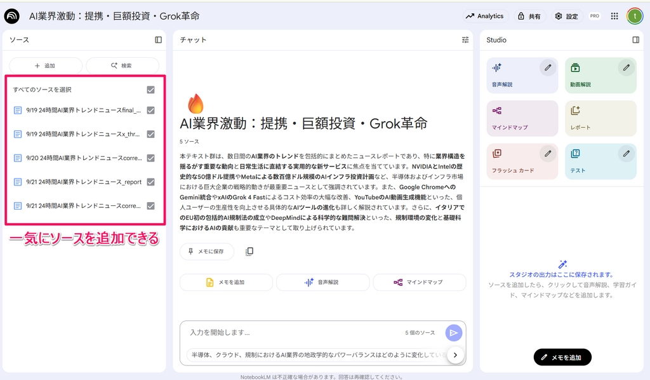Open the フラッシュ カード Studio card

522,162
